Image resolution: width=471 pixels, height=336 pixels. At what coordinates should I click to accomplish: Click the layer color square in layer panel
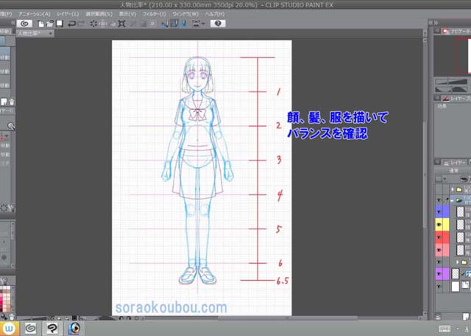tap(439, 179)
